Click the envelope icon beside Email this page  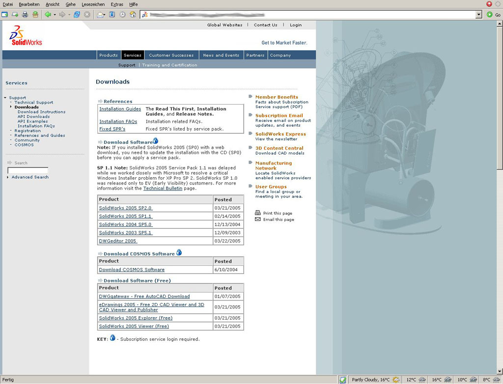pos(257,219)
